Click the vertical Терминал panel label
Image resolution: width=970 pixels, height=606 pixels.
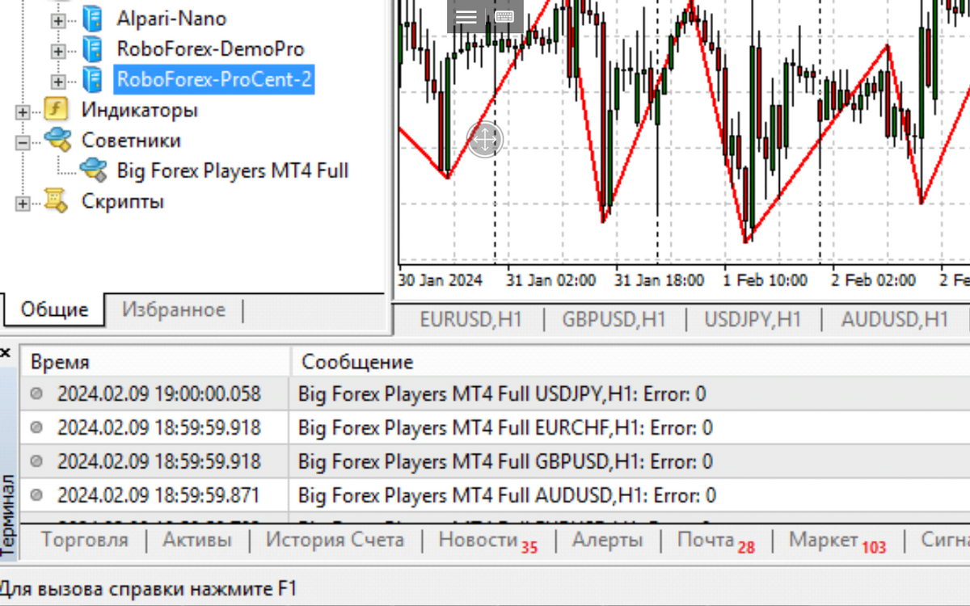point(8,516)
